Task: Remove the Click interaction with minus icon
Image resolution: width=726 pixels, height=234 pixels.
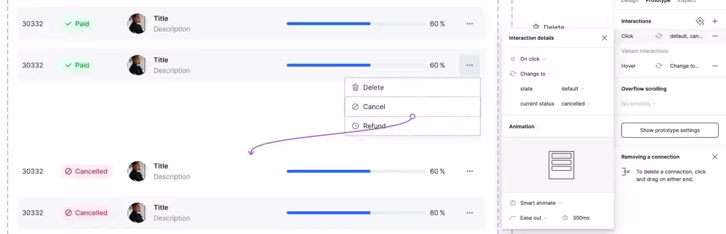Action: pos(715,36)
